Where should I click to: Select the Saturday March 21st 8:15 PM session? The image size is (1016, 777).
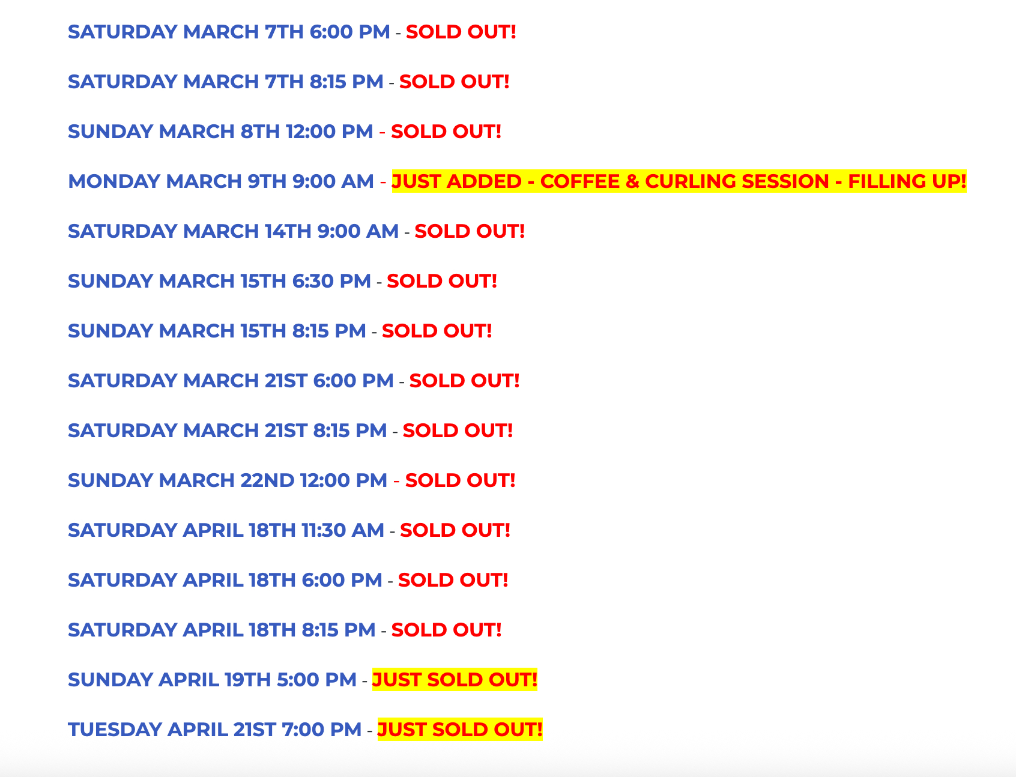click(x=227, y=431)
